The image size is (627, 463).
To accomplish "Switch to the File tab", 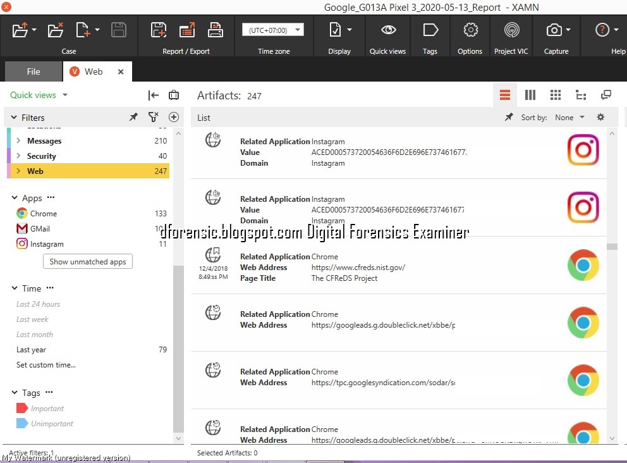I will tap(33, 71).
